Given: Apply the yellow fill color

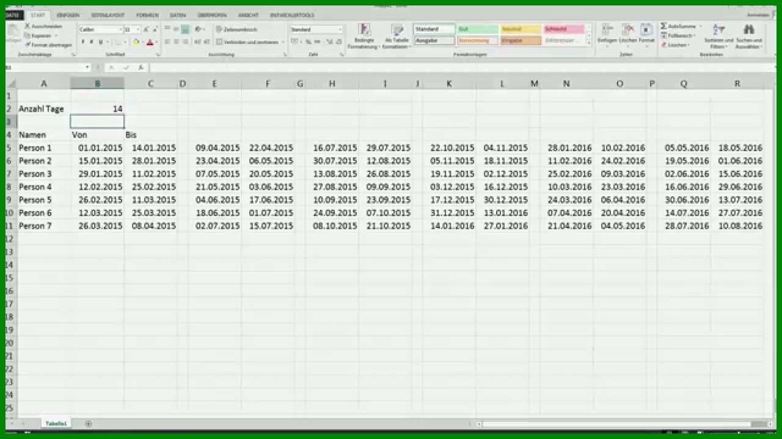Looking at the screenshot, I should coord(136,42).
